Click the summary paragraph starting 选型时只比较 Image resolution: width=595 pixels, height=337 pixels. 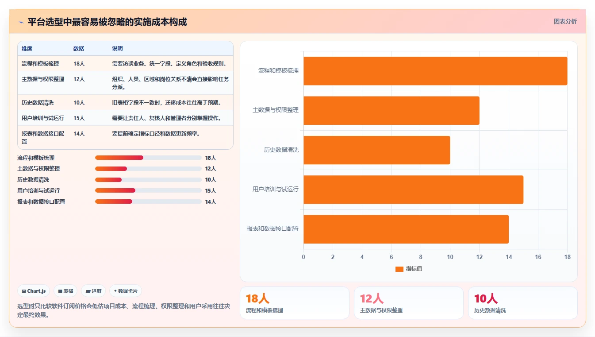(123, 310)
